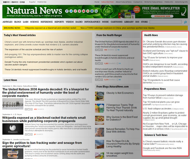Open the Mobile Site link
The height and width of the screenshot is (159, 190).
[x=42, y=2]
